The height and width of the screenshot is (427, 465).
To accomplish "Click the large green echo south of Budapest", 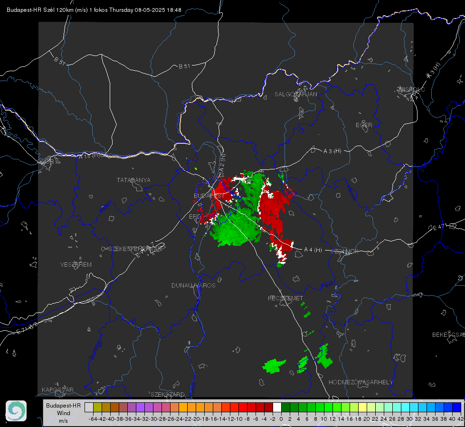I will (236, 228).
